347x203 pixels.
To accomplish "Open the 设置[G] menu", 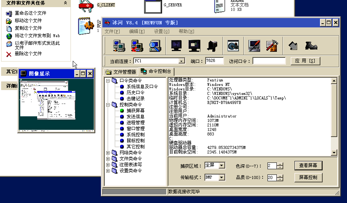I will coord(162,32).
